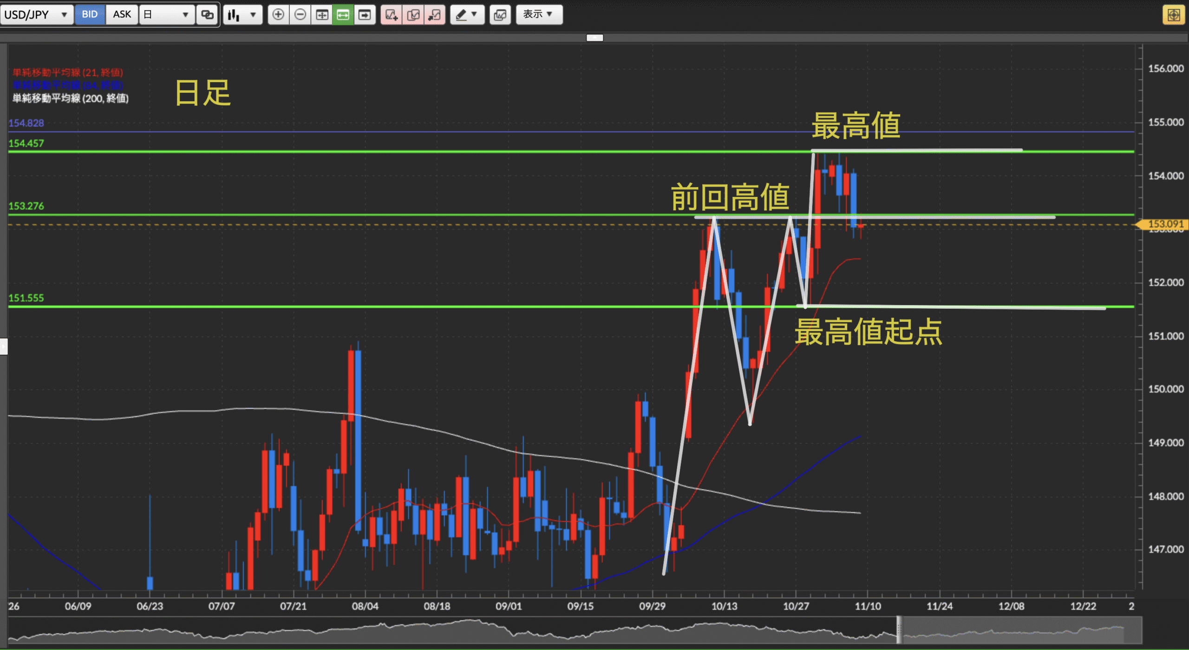Zoom out with the minus icon

(301, 14)
